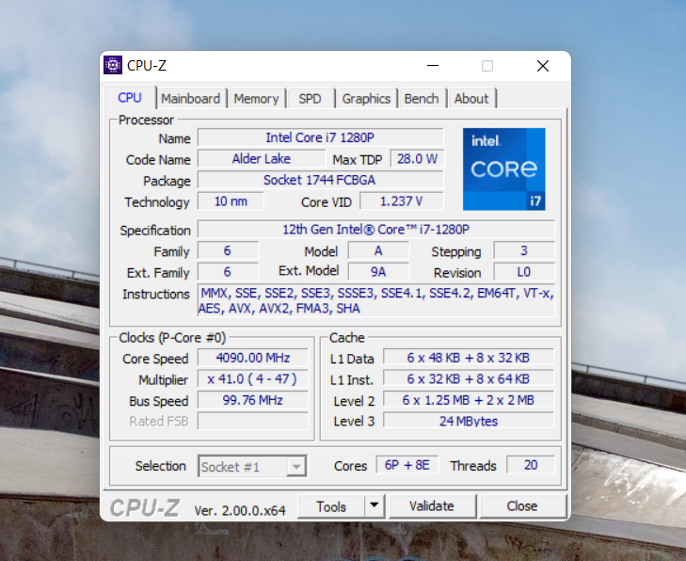
Task: Click the Model value A
Action: (378, 250)
